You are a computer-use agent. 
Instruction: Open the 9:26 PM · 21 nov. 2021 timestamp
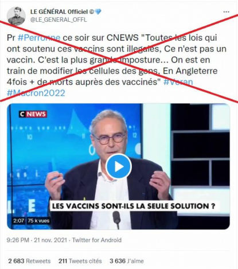[x=37, y=240]
